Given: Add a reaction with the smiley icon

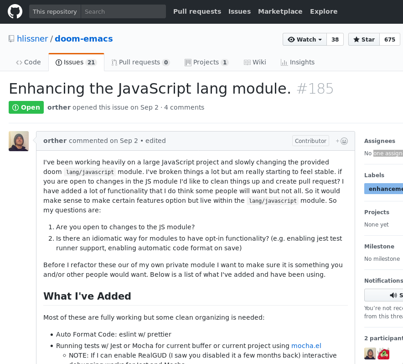Looking at the screenshot, I should [342, 141].
